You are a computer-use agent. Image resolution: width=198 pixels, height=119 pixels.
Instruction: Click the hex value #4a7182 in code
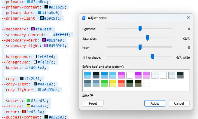click(45, 84)
